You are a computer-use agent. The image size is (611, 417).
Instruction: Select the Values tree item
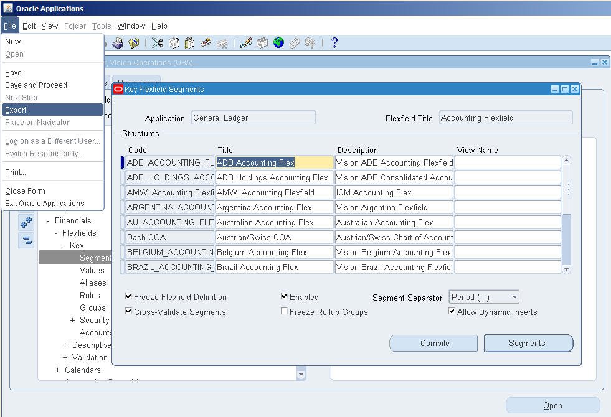pyautogui.click(x=92, y=270)
